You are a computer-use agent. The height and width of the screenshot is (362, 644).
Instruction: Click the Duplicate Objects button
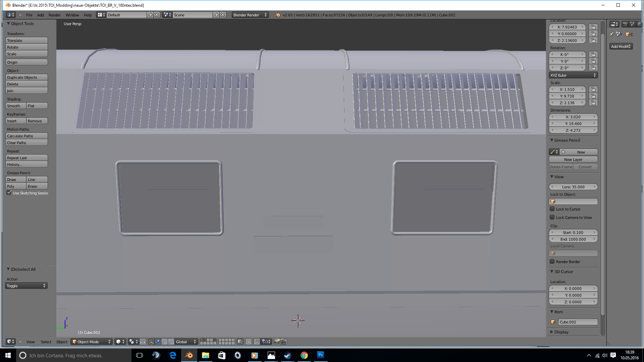(26, 77)
